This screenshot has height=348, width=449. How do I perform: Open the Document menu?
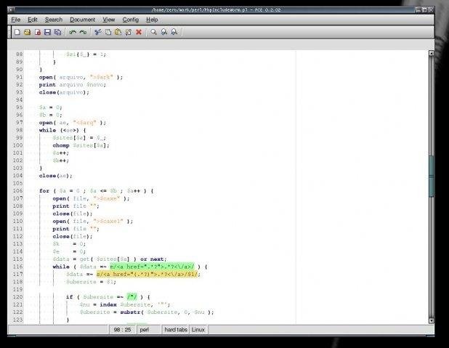83,20
